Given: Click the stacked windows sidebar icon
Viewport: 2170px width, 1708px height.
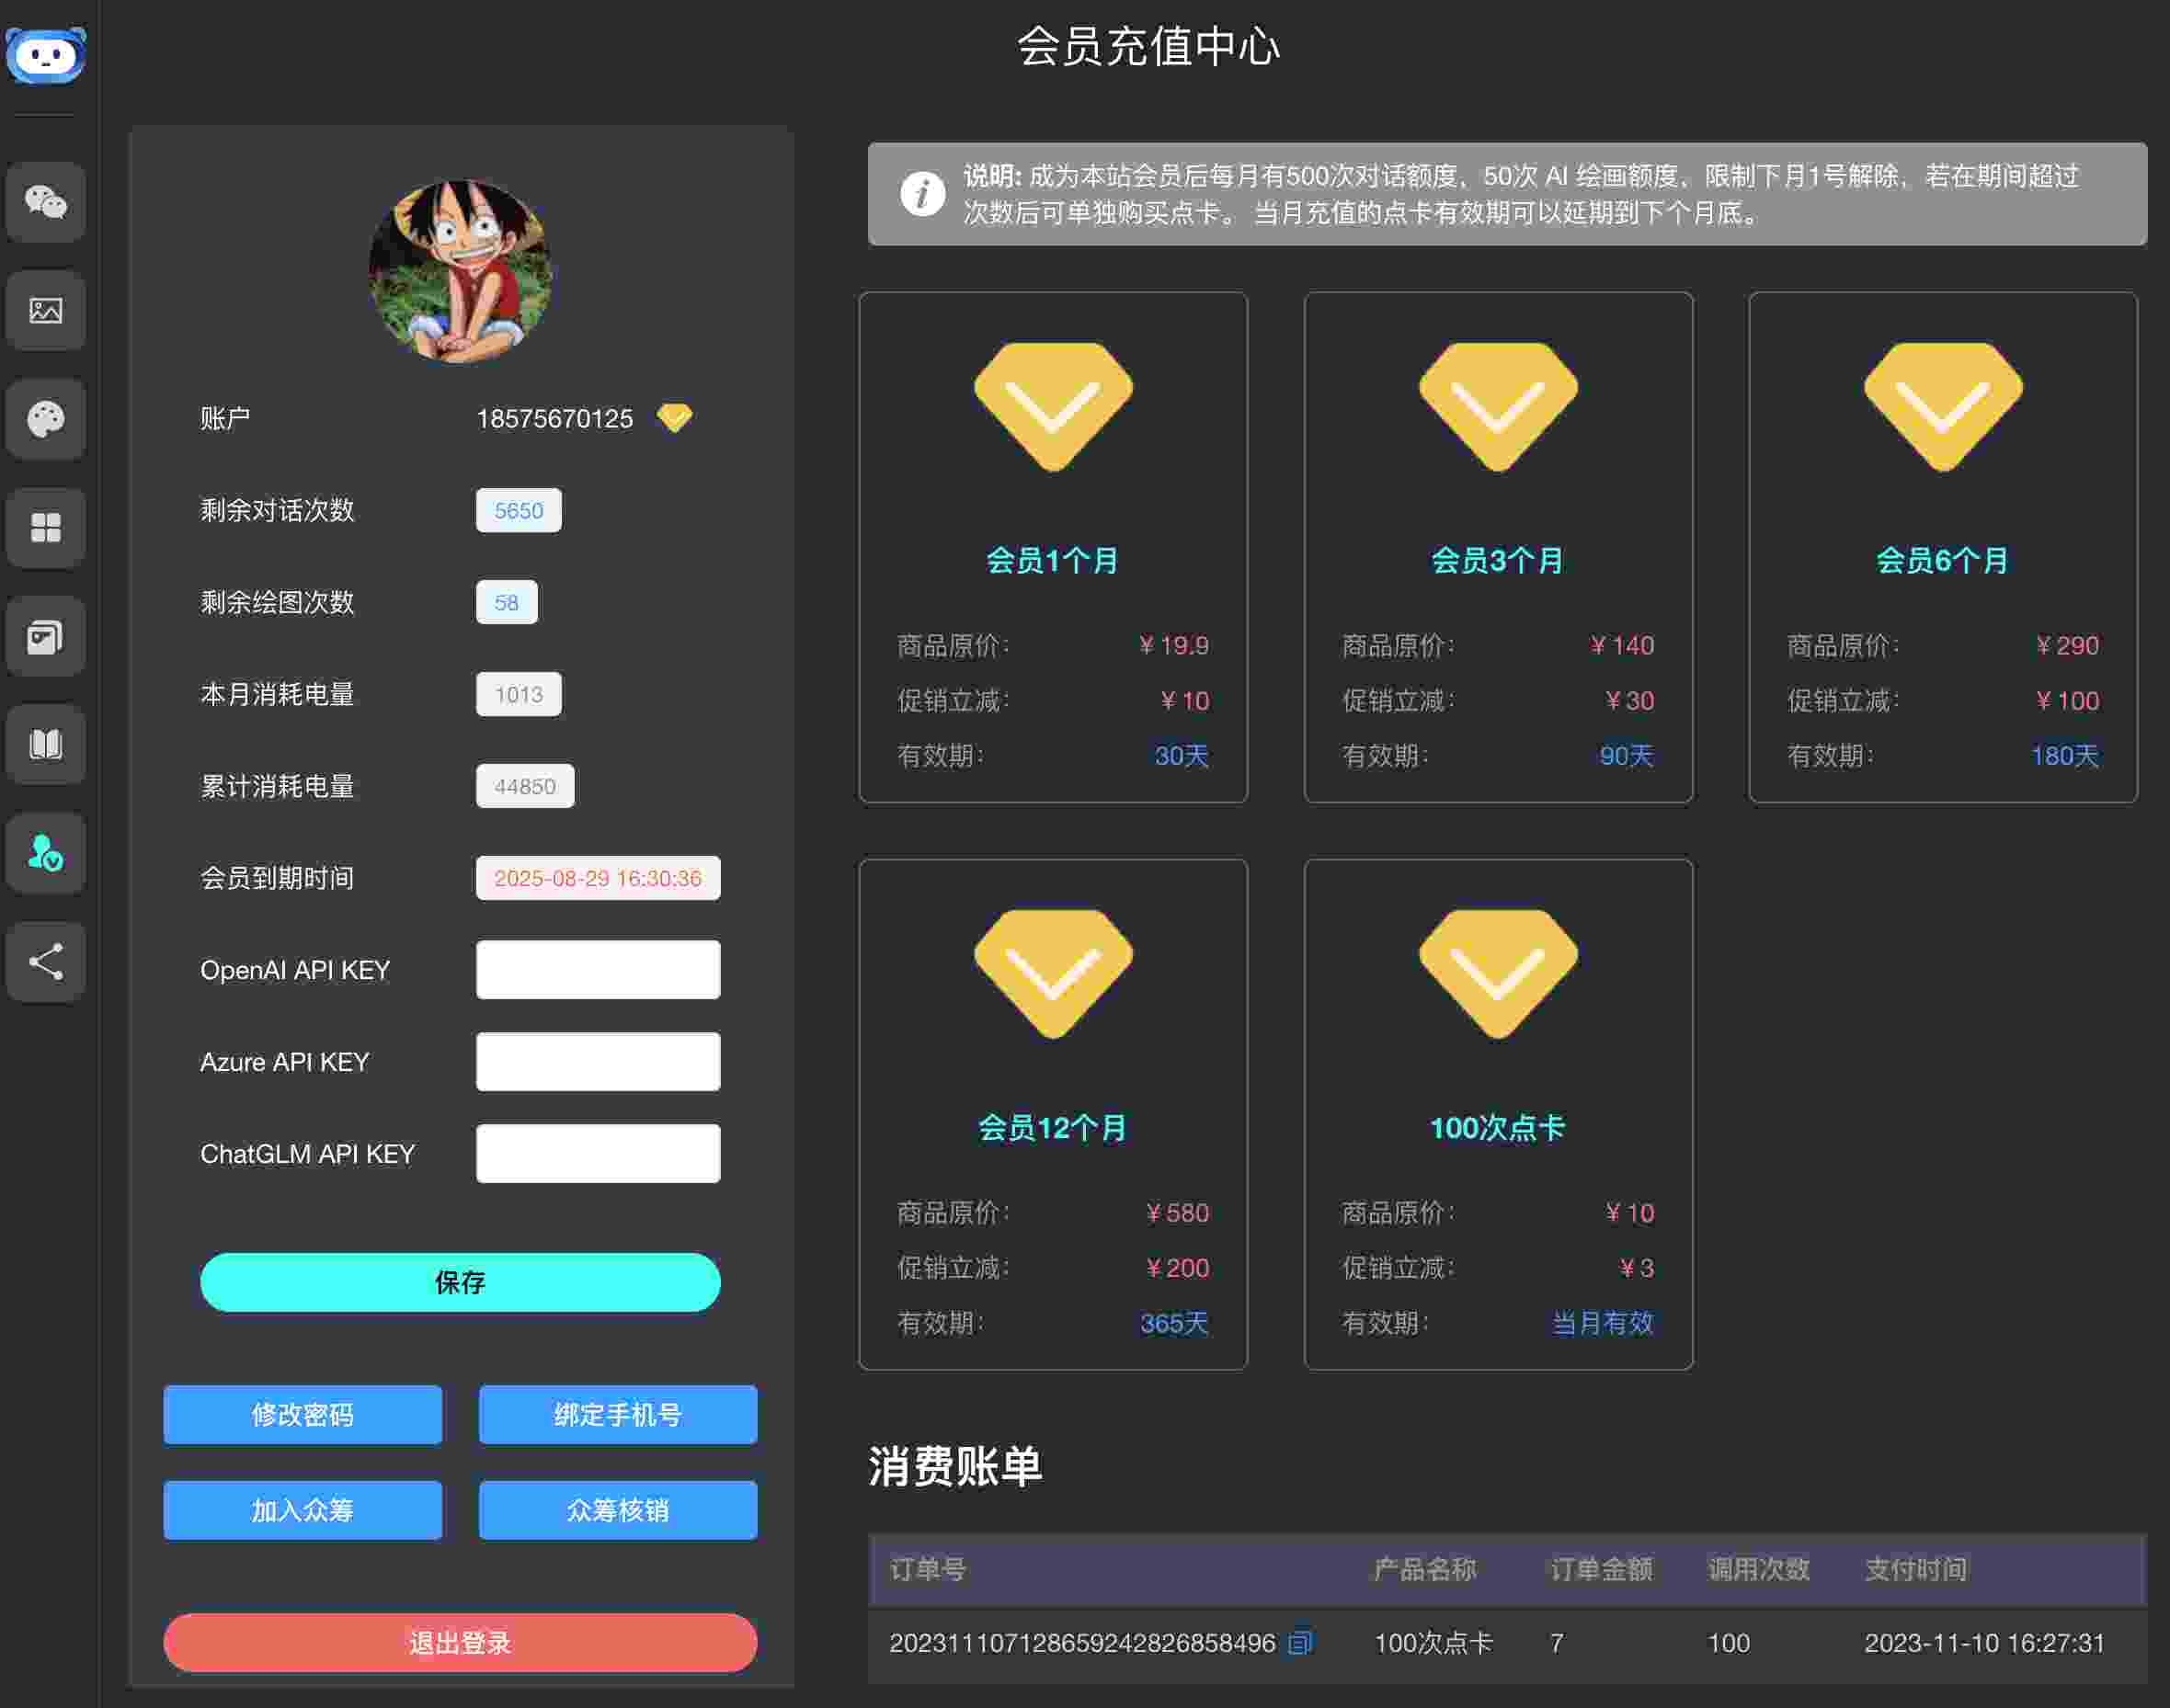Looking at the screenshot, I should pos(46,636).
